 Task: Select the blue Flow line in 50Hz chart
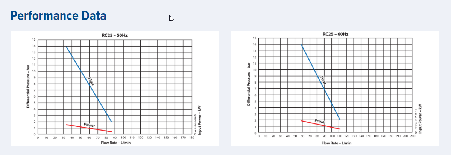[x=89, y=84]
